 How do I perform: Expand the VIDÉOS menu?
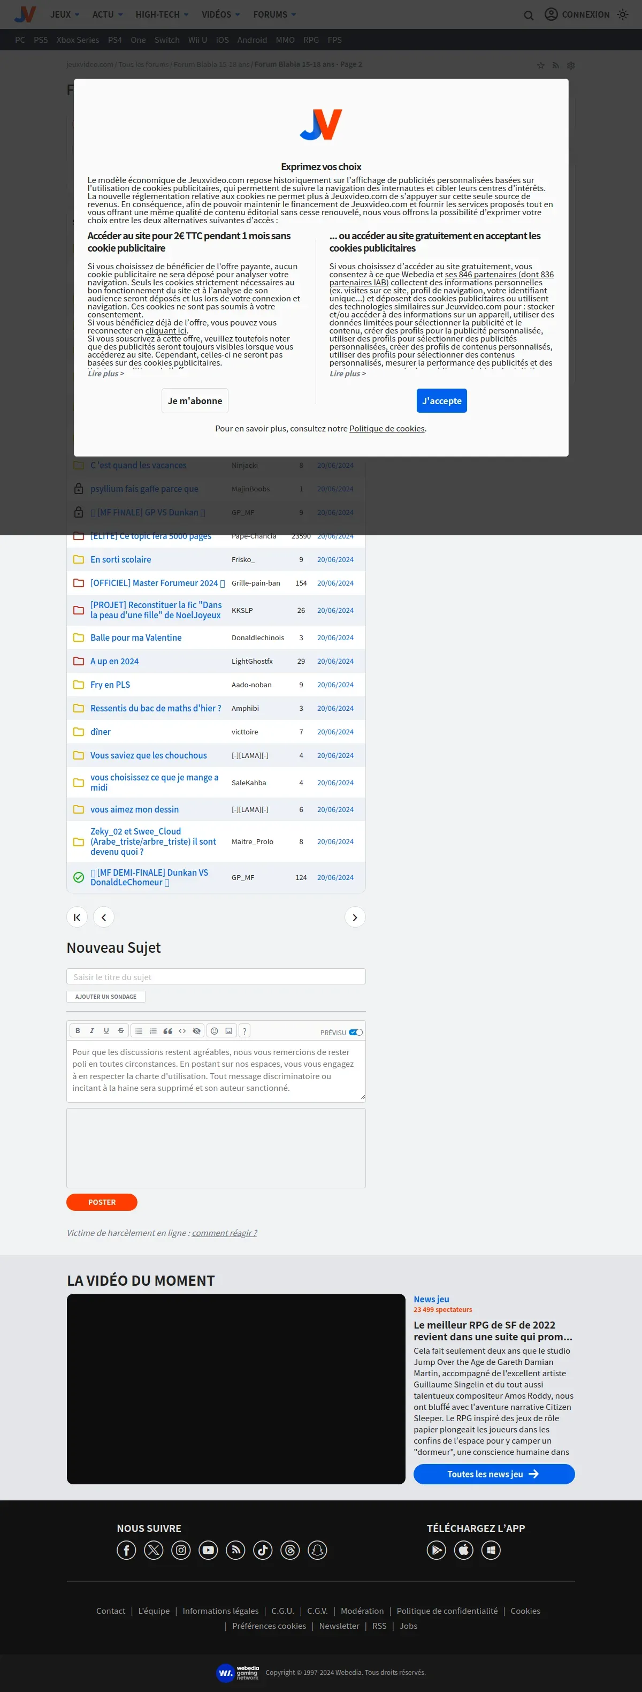coord(220,14)
